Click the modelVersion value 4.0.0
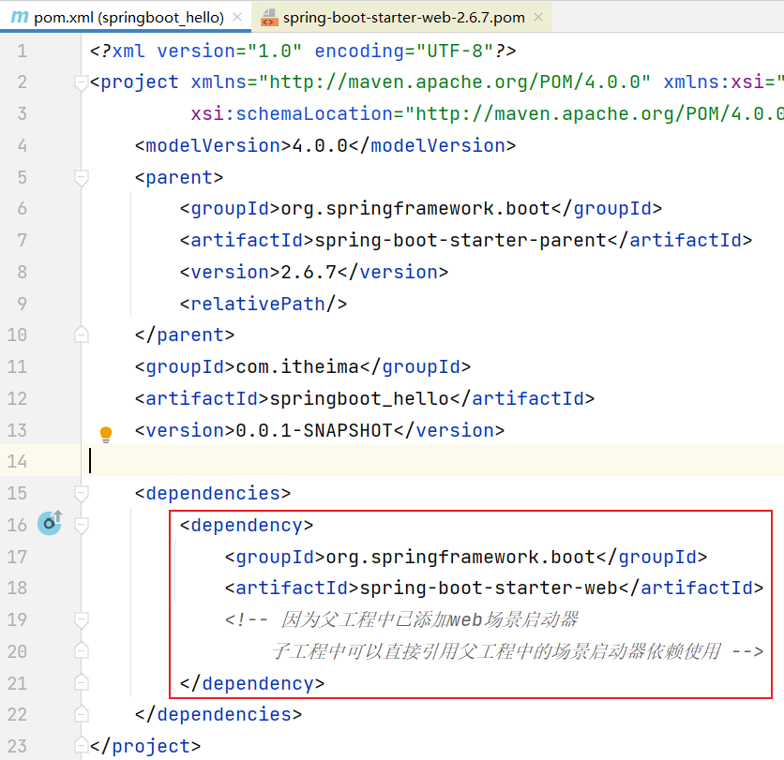Screen dimensions: 784x760 pos(320,146)
